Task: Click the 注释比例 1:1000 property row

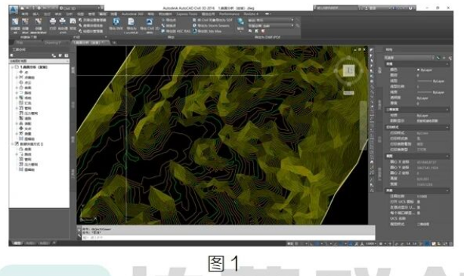Action: tap(418, 197)
